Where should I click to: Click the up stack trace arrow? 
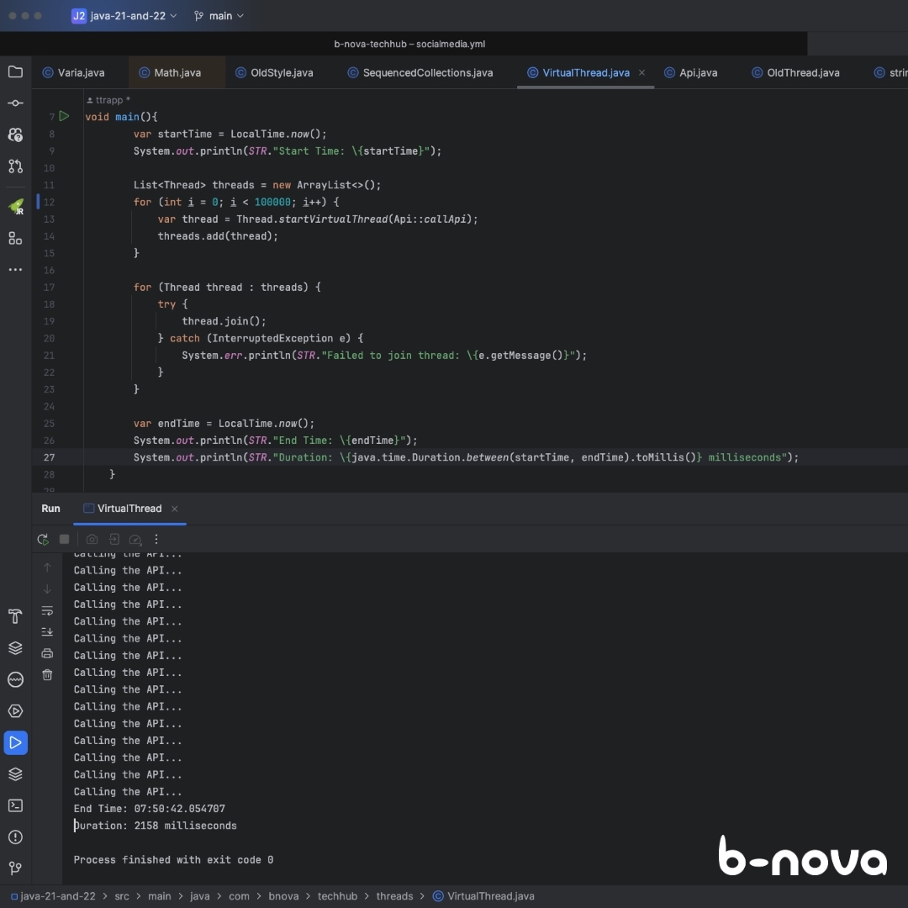(47, 567)
